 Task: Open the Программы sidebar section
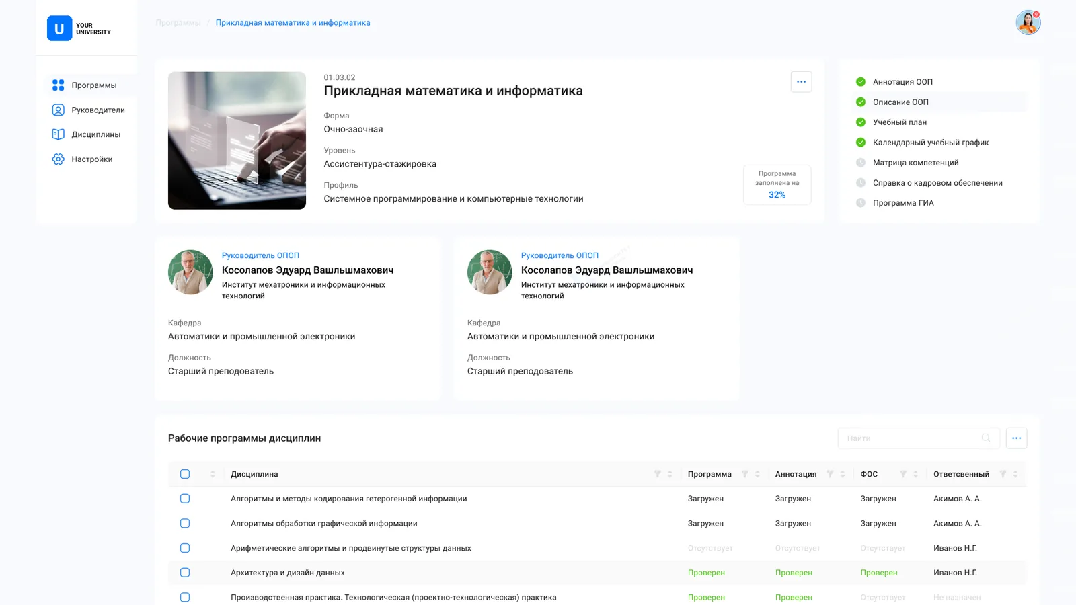[x=86, y=85]
